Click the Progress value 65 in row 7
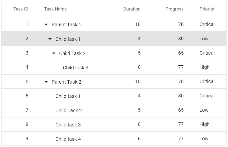This screenshot has height=147, width=228. coord(181,110)
